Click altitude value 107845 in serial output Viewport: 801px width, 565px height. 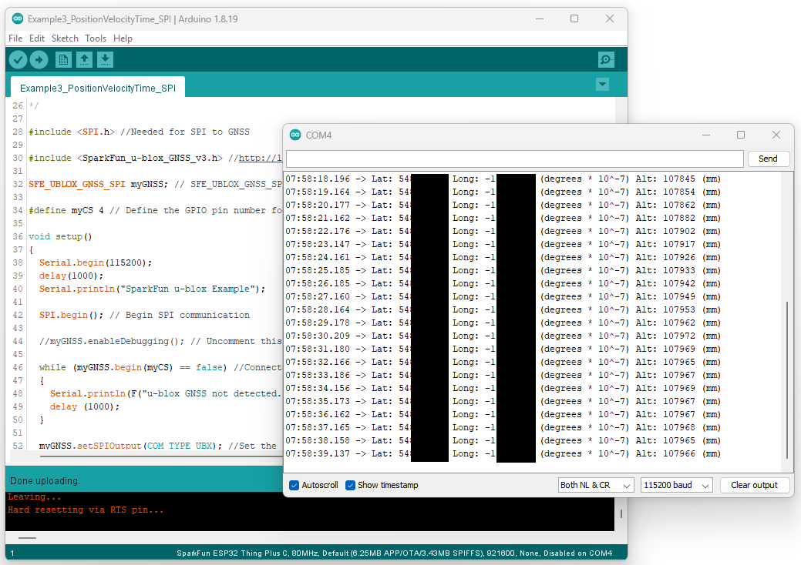pyautogui.click(x=679, y=179)
